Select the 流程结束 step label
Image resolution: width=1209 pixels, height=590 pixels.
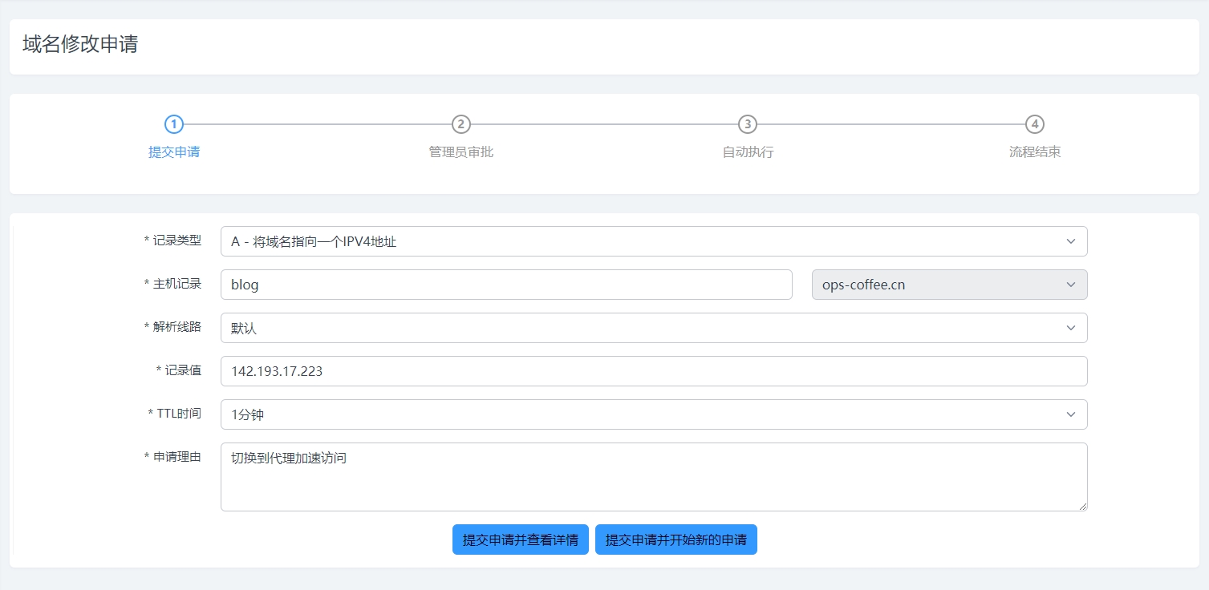tap(1035, 152)
